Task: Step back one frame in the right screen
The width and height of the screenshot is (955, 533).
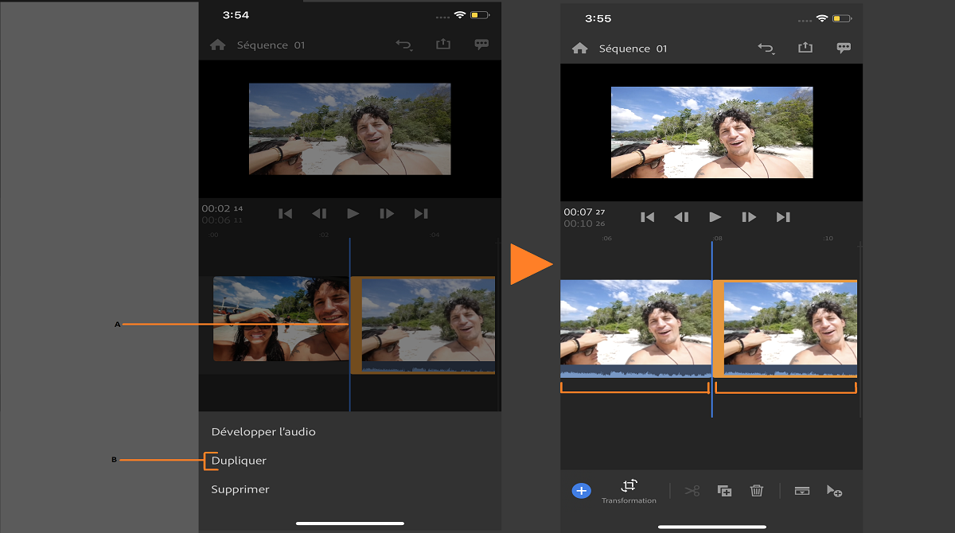Action: (x=681, y=216)
